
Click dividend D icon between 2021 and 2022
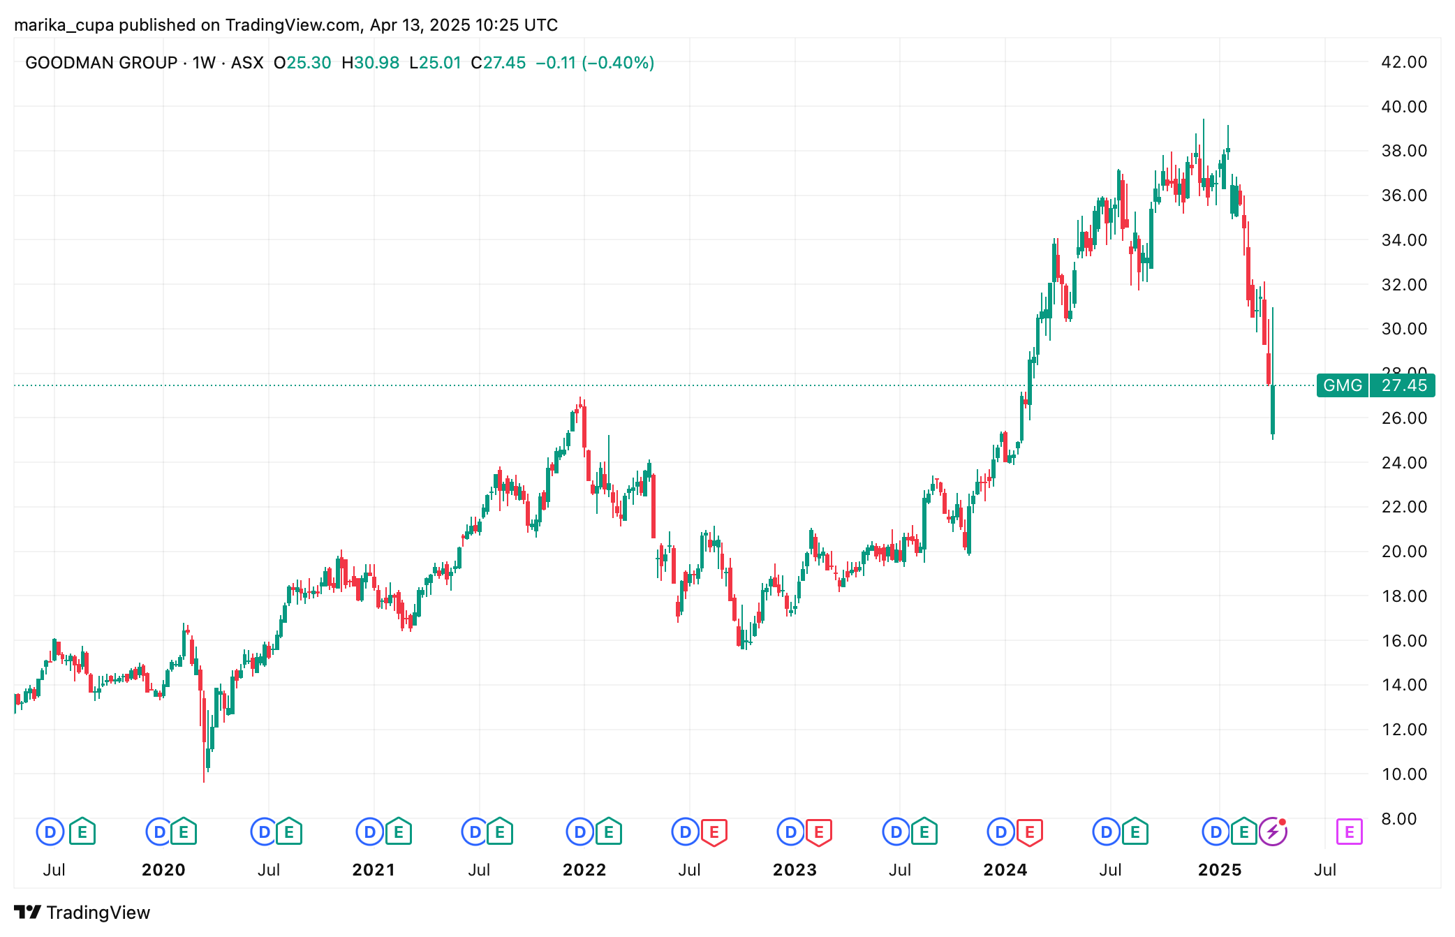(475, 832)
